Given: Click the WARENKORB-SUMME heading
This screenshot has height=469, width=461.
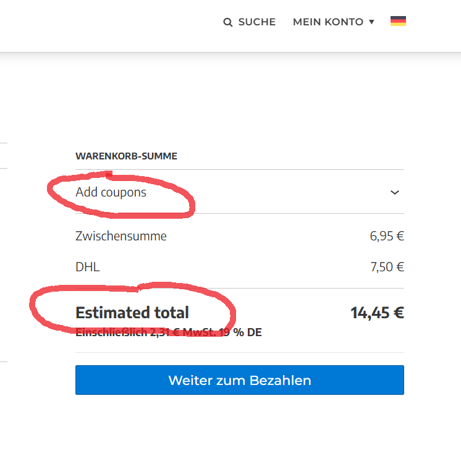Looking at the screenshot, I should (x=126, y=156).
